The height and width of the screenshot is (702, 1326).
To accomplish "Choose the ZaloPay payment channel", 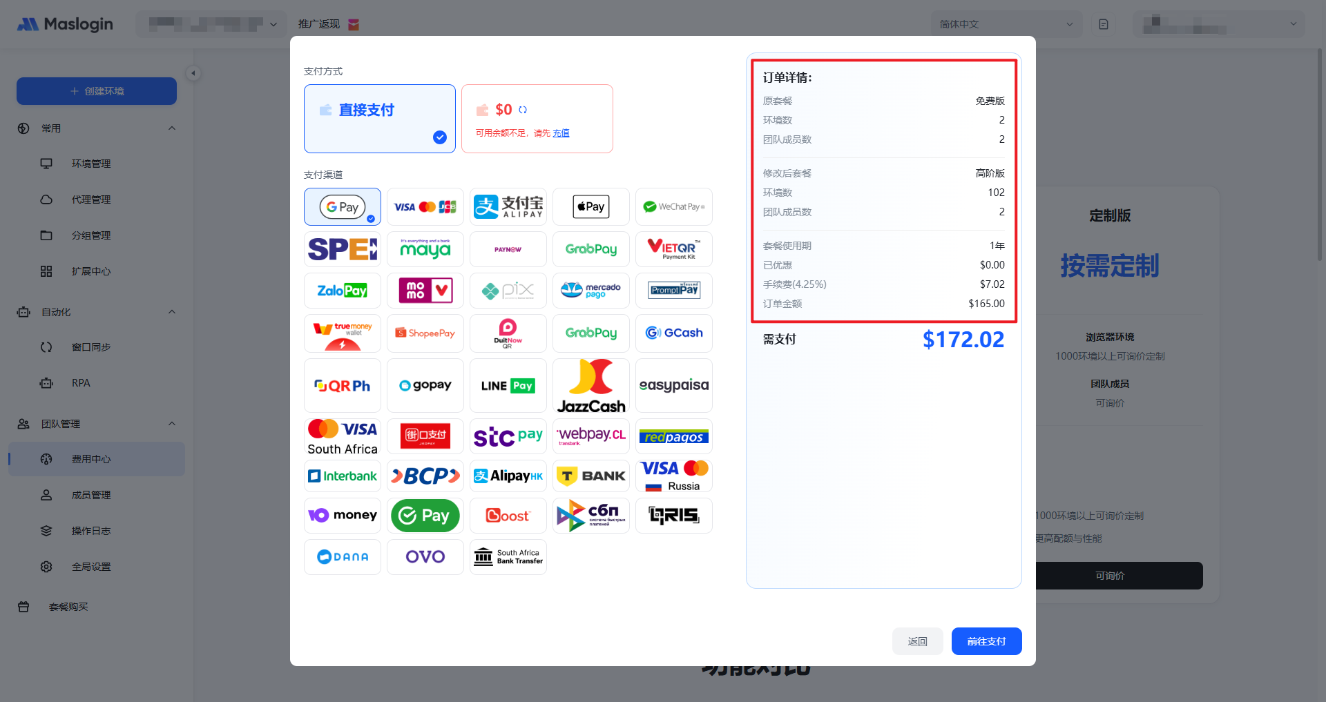I will 342,291.
